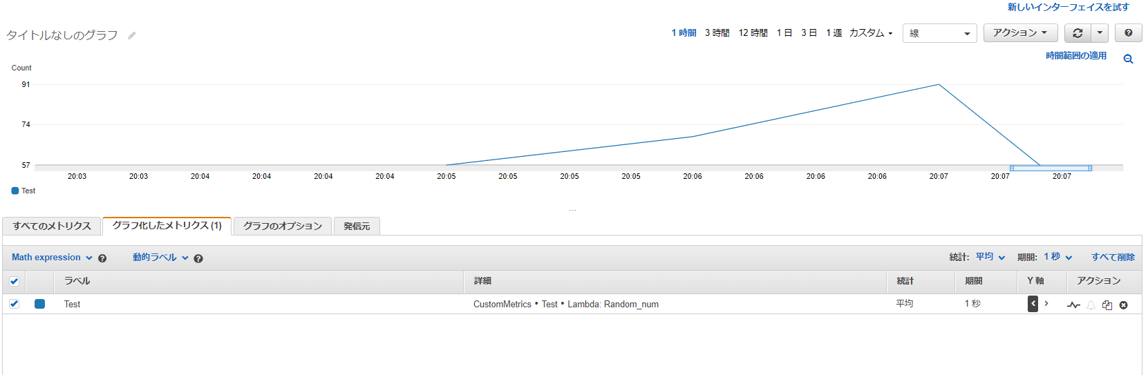Click the duplicate metric icon in Test row
This screenshot has height=375, width=1148.
[1107, 305]
